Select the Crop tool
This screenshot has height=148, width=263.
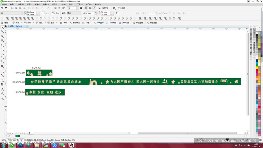click(2, 36)
